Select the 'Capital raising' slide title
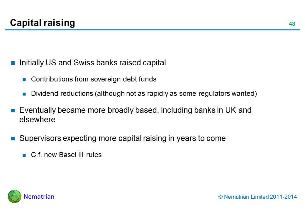Viewport: 305px width, 211px height. coord(43,23)
